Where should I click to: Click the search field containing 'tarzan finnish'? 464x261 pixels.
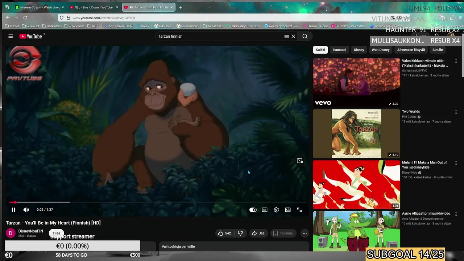pyautogui.click(x=219, y=36)
